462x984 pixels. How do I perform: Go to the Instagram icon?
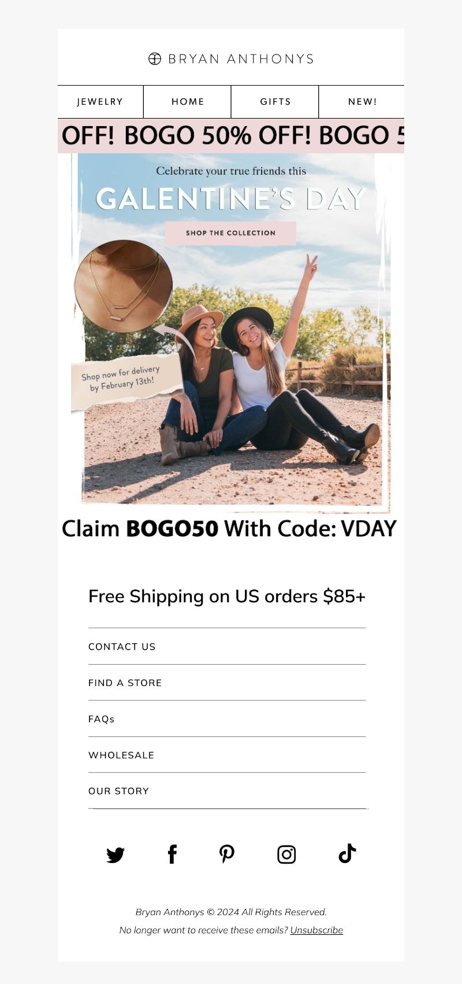286,854
